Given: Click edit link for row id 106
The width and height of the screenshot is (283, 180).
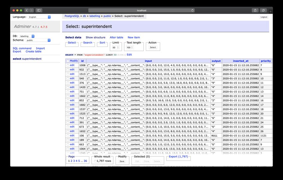Looking at the screenshot, I should (x=72, y=135).
